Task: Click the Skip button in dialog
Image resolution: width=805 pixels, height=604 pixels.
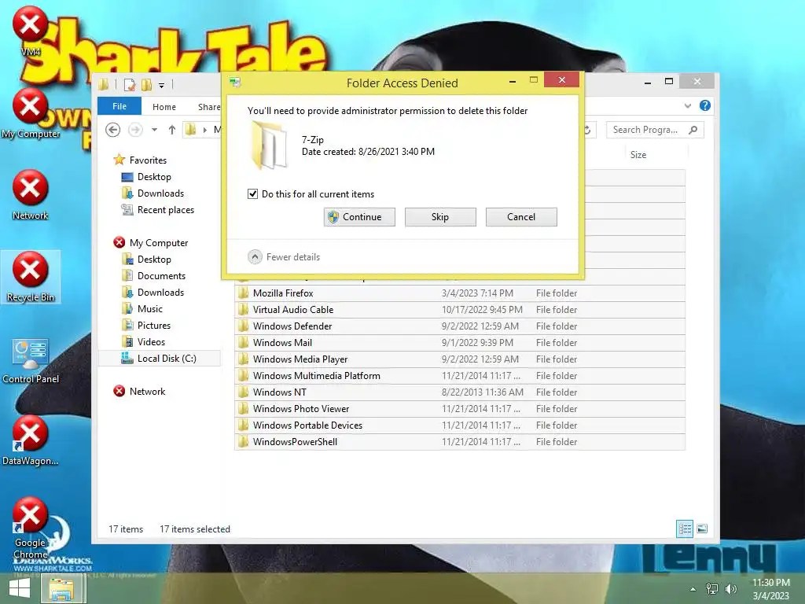Action: pos(440,217)
